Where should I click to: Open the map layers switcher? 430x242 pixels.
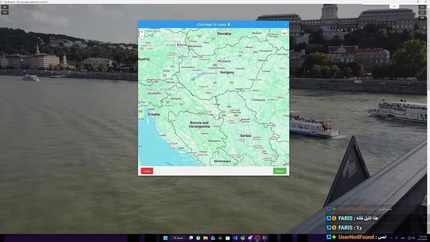pyautogui.click(x=284, y=33)
